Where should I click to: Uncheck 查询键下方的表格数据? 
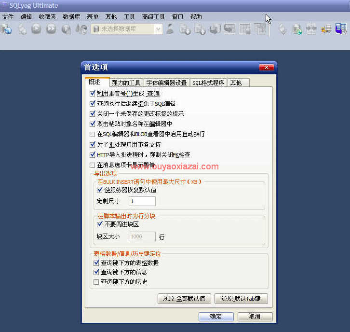coord(96,263)
